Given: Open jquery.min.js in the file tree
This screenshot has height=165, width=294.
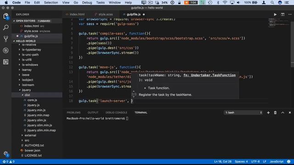Looking at the screenshot, I should (x=37, y=110).
